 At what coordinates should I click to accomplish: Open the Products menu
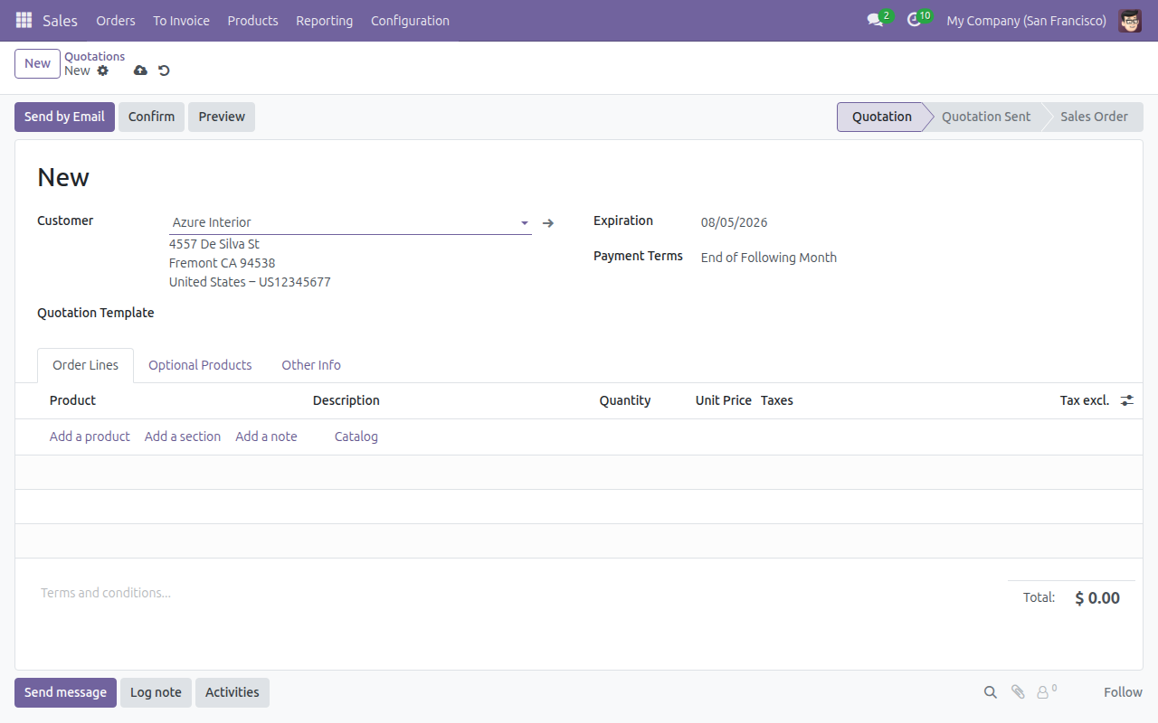tap(252, 20)
